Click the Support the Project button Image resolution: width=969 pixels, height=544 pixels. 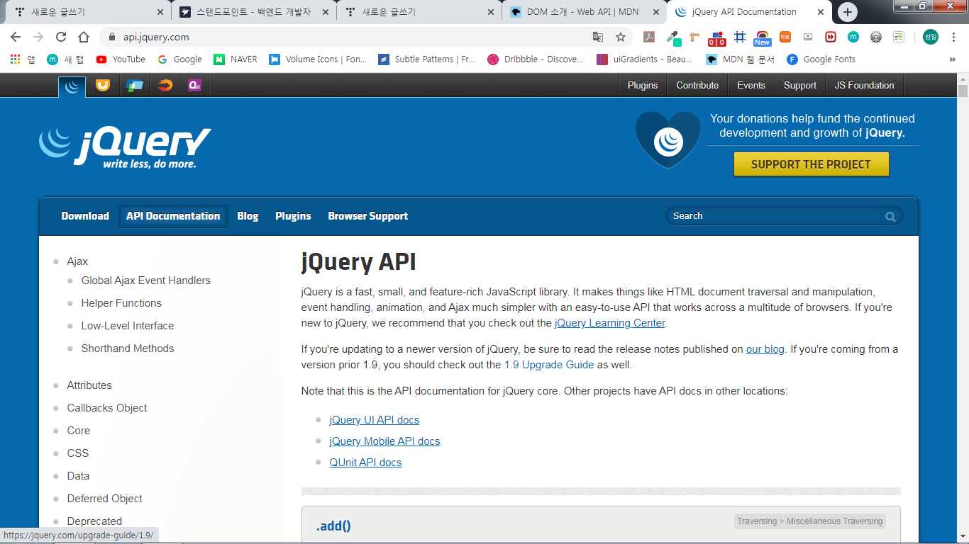click(811, 164)
